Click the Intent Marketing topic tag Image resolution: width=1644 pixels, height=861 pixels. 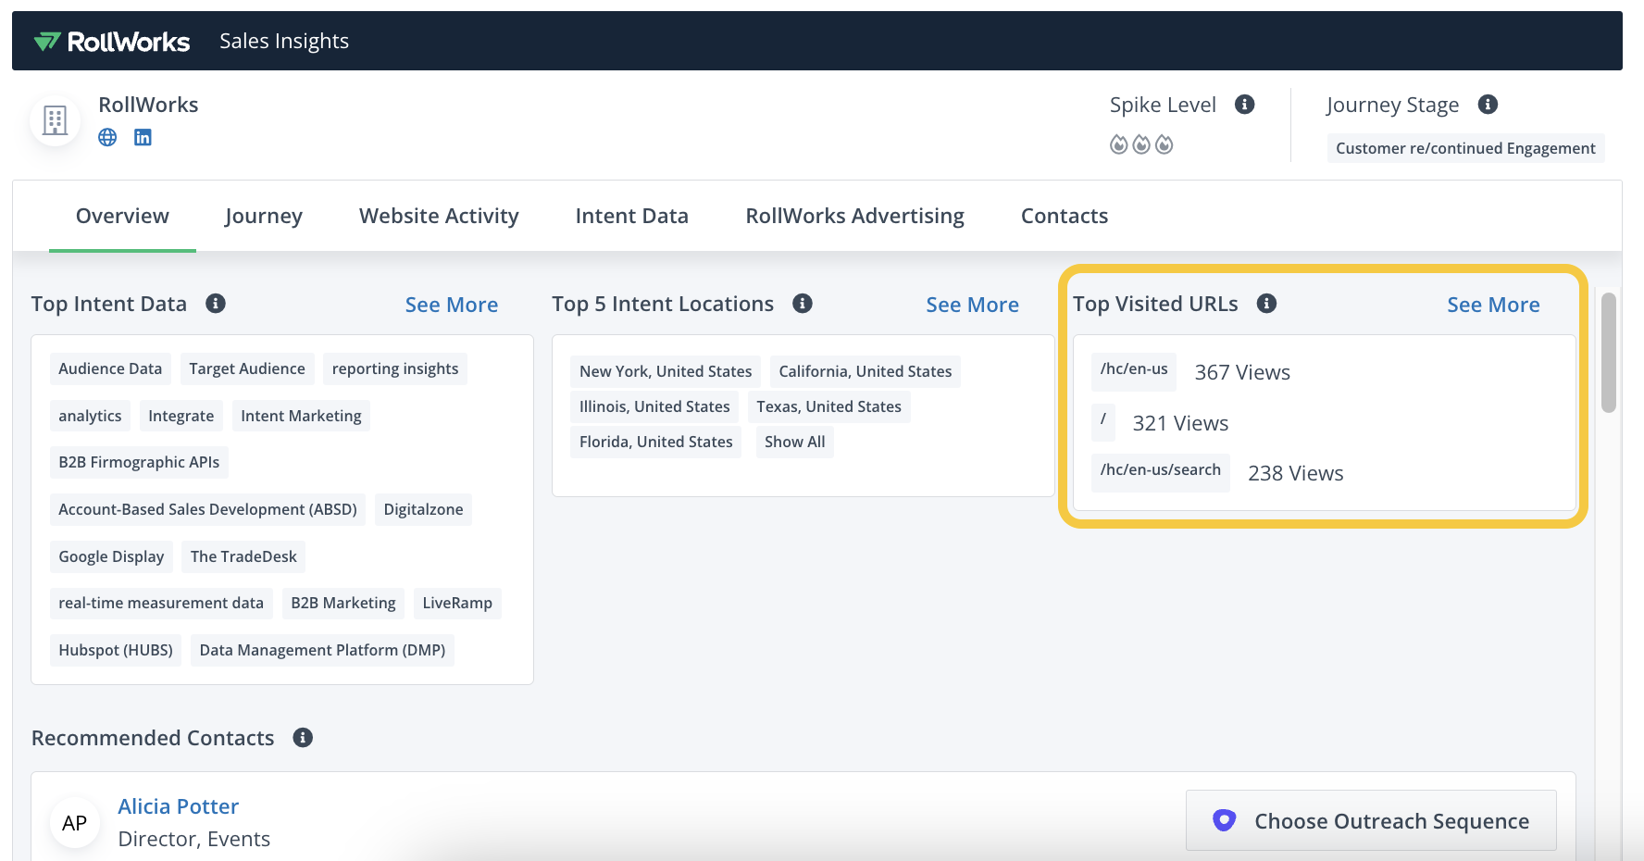tap(301, 417)
